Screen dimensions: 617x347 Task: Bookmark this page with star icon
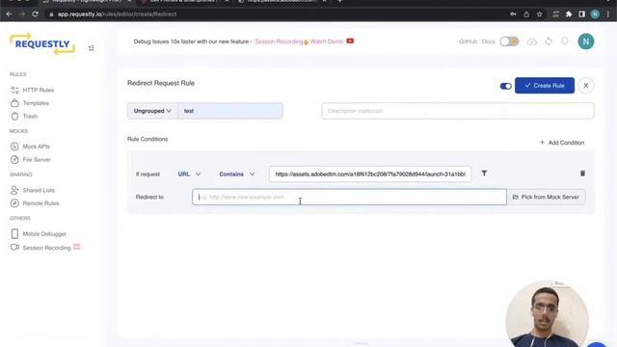point(540,14)
